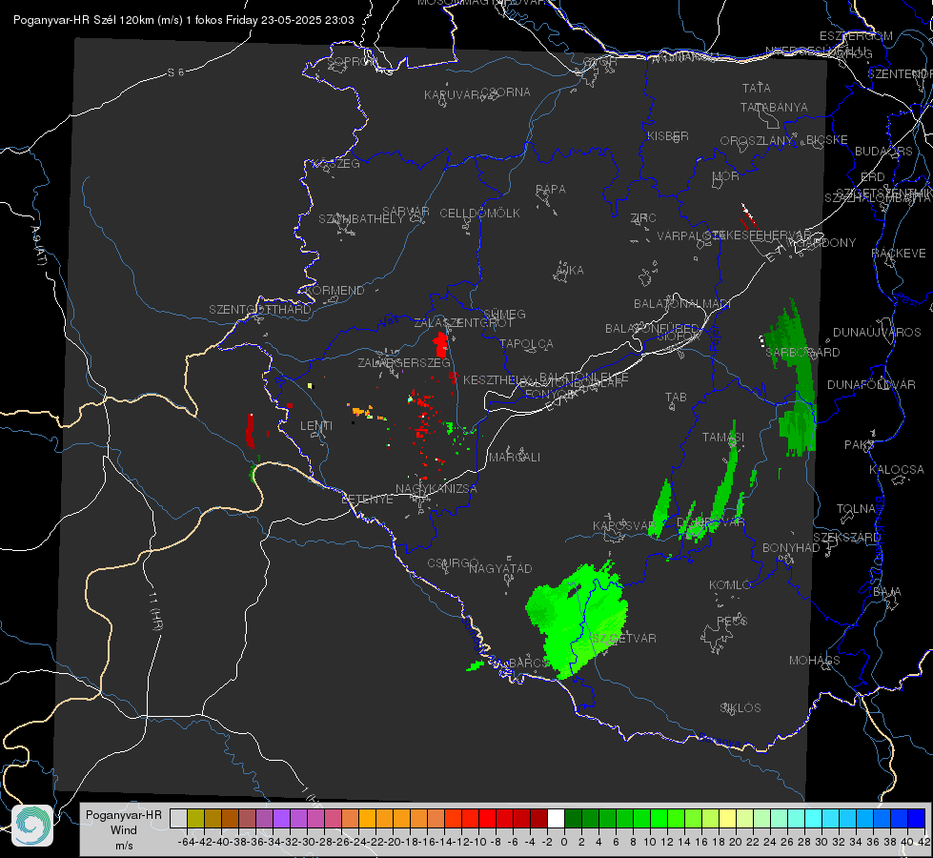Select the deep blue swatch between 40 and 42
The height and width of the screenshot is (858, 933).
[917, 818]
